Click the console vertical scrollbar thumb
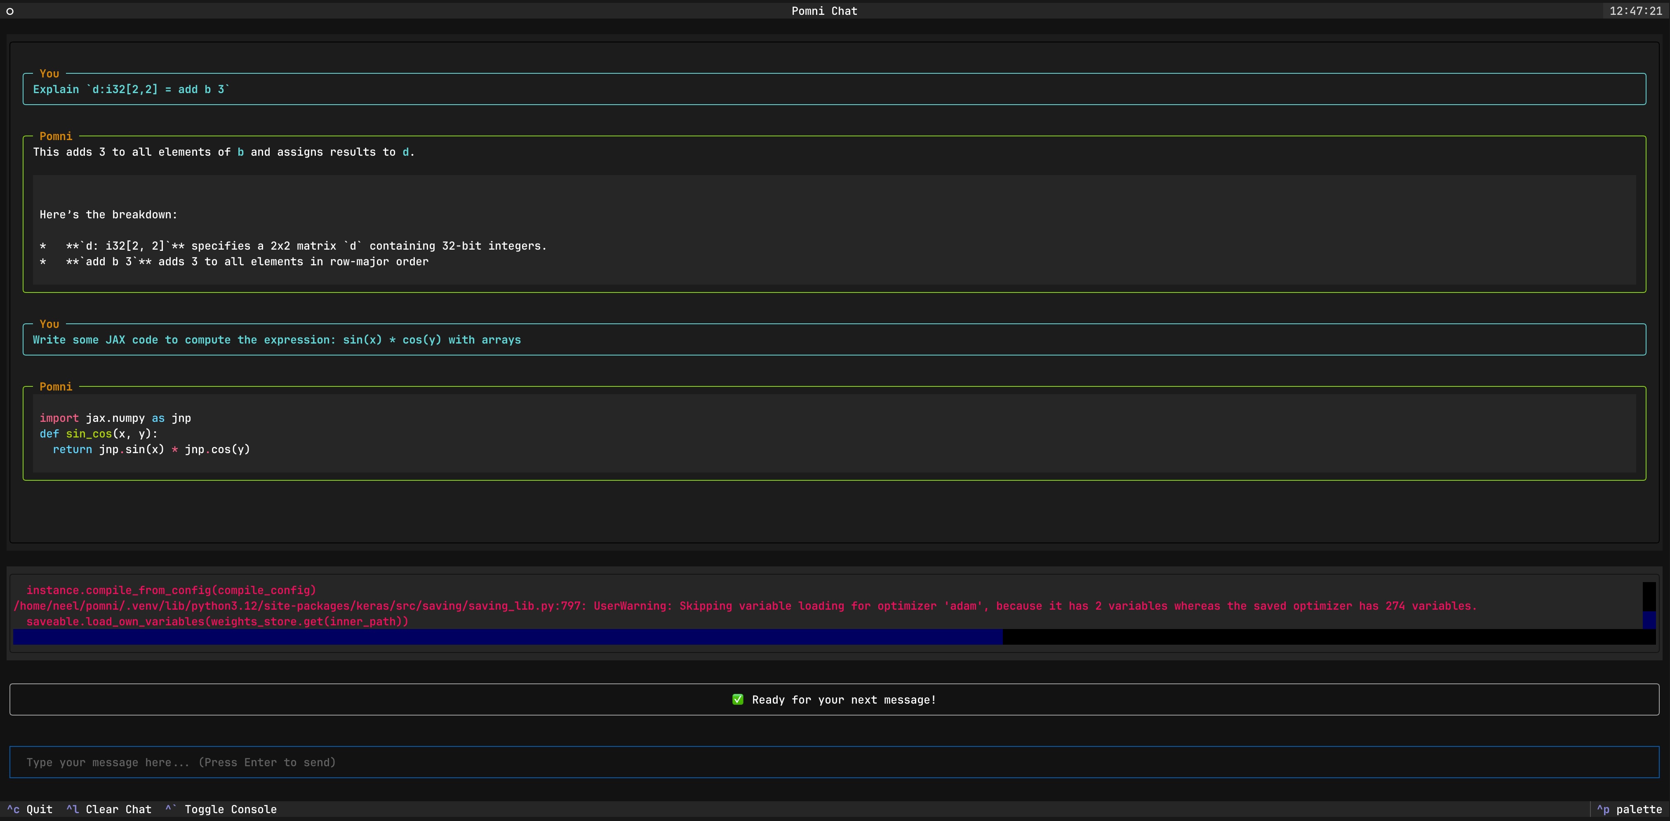 point(1649,620)
